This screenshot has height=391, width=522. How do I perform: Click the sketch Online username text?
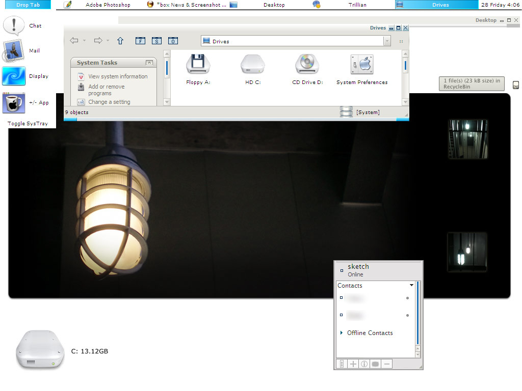pyautogui.click(x=358, y=267)
